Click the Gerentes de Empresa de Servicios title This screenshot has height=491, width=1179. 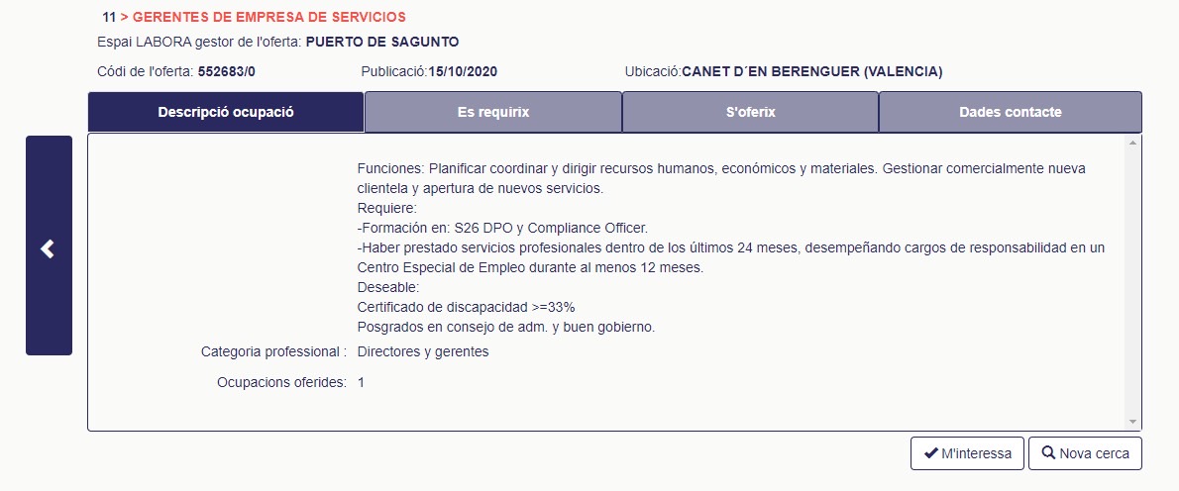point(269,17)
